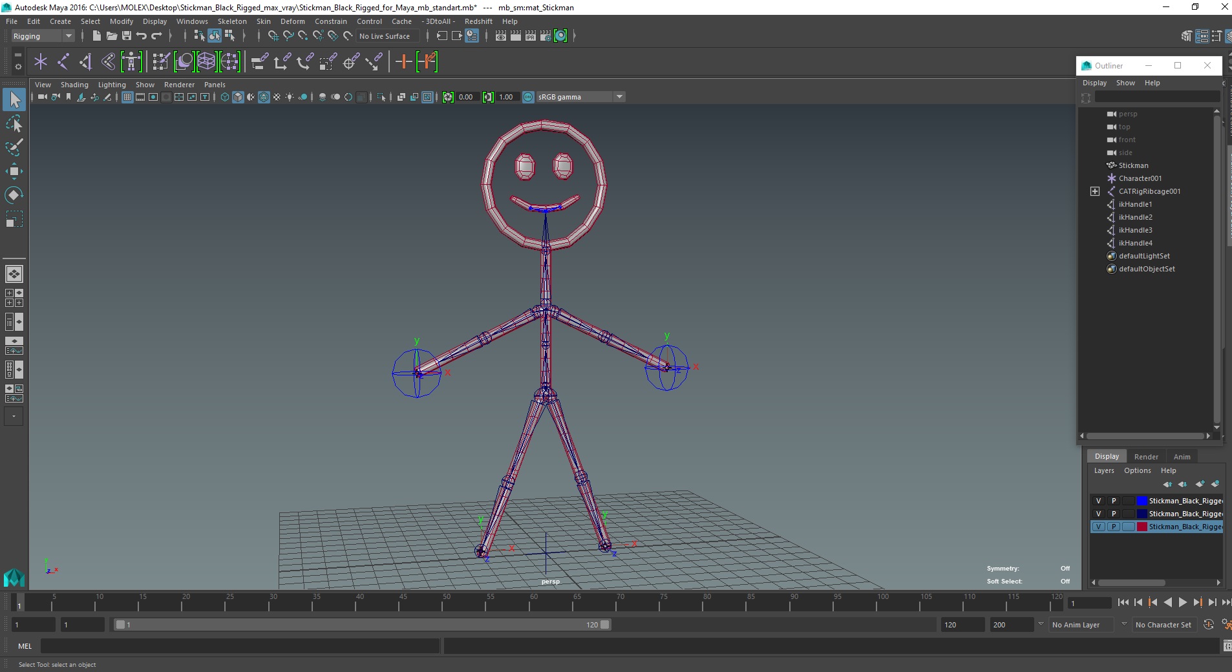Switch to Render layer tab
Screen dimensions: 1232x672
(1146, 457)
